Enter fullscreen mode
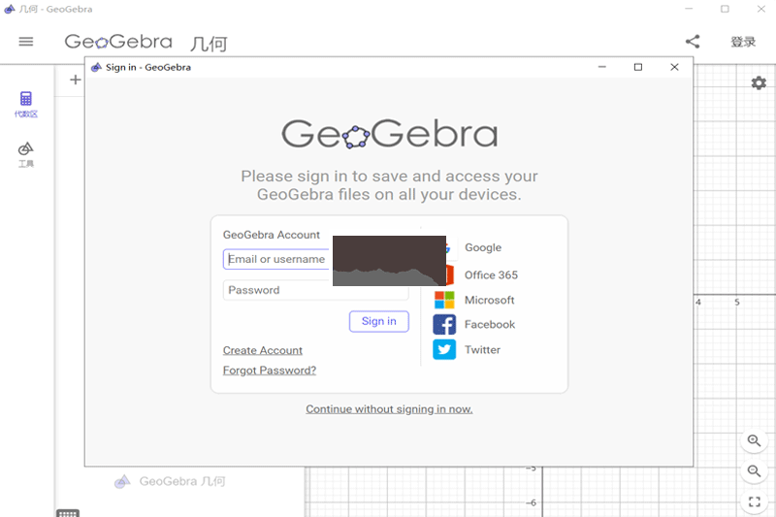776x517 pixels. (x=754, y=502)
